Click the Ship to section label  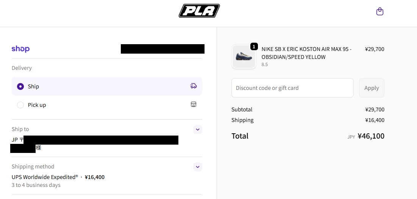point(20,129)
